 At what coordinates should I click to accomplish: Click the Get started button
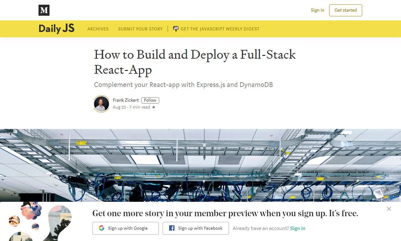[x=346, y=10]
